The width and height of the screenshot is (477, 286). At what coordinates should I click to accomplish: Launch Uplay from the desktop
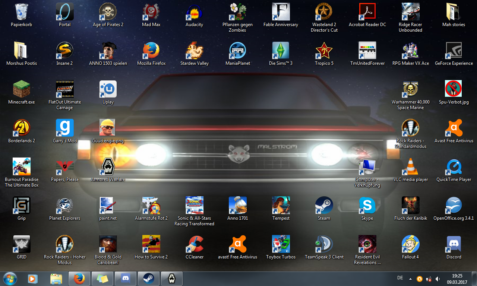tap(108, 89)
